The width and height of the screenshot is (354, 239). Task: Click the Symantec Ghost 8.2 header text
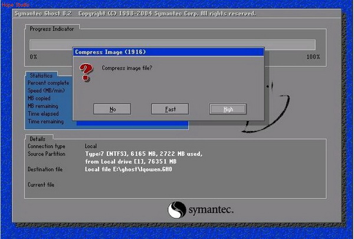tap(43, 14)
